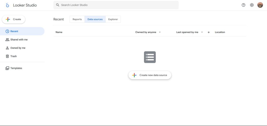The image size is (267, 126).
Task: Open Templates in the sidebar
Action: tap(22, 68)
